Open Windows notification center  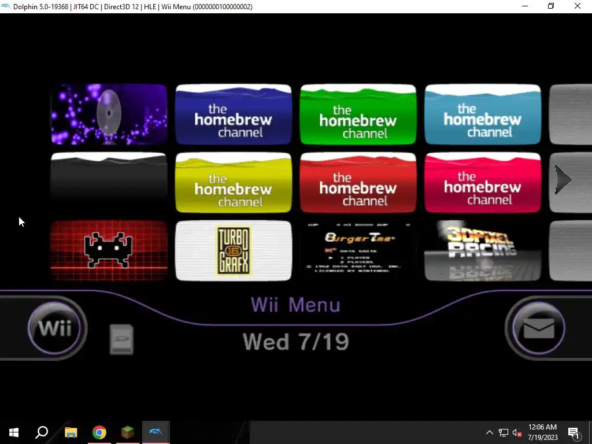click(x=573, y=432)
